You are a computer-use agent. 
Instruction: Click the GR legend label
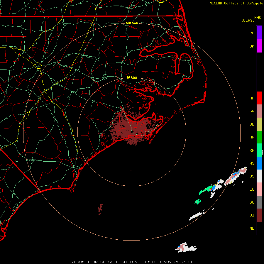tap(252, 111)
